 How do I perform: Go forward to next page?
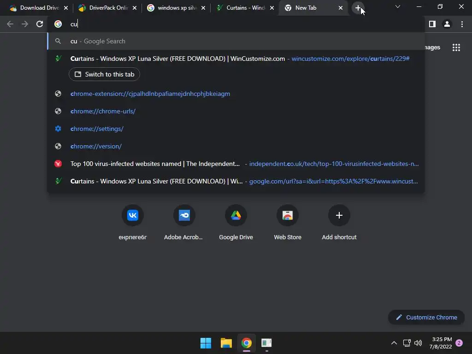point(25,24)
